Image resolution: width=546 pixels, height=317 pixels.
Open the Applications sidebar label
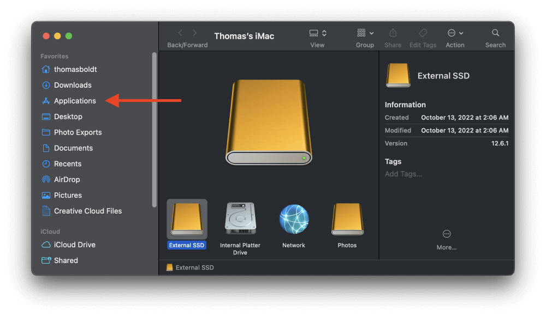75,101
